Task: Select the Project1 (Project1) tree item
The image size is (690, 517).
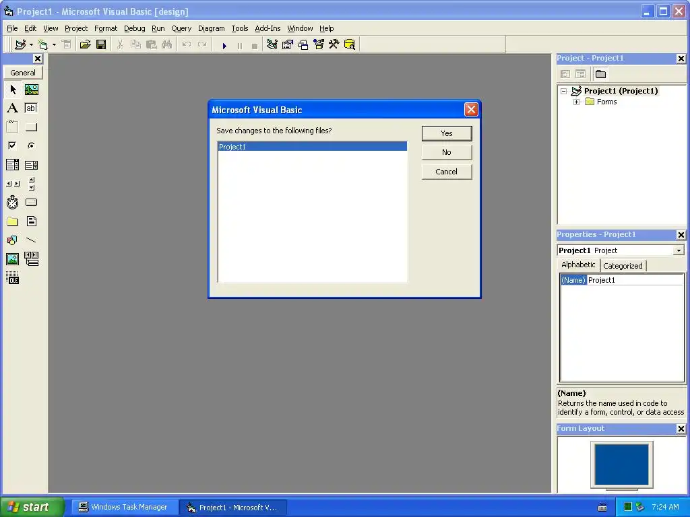Action: point(621,91)
